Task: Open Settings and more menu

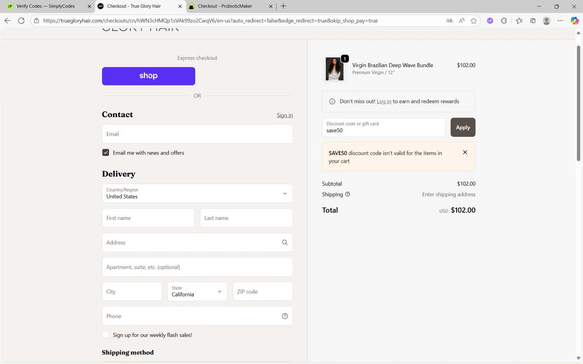Action: [x=560, y=21]
